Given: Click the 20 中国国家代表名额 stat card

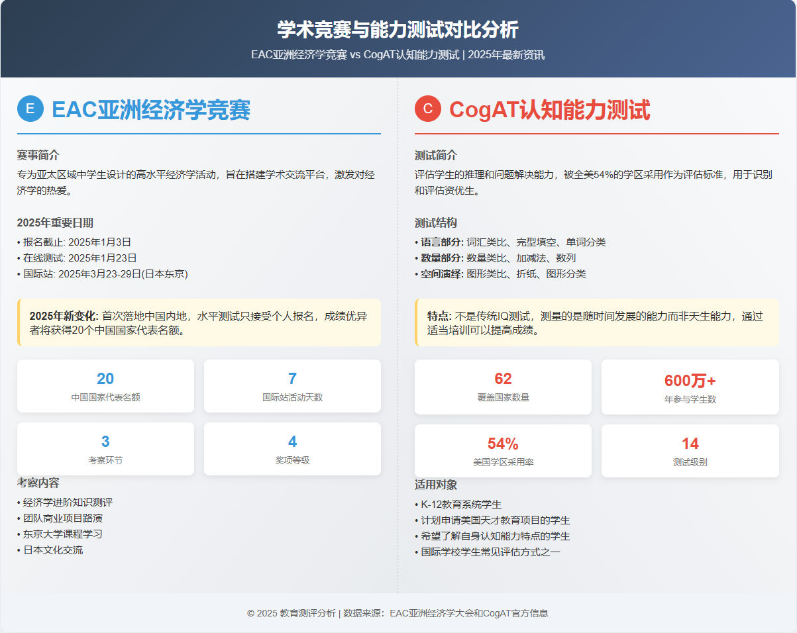Looking at the screenshot, I should click(106, 386).
